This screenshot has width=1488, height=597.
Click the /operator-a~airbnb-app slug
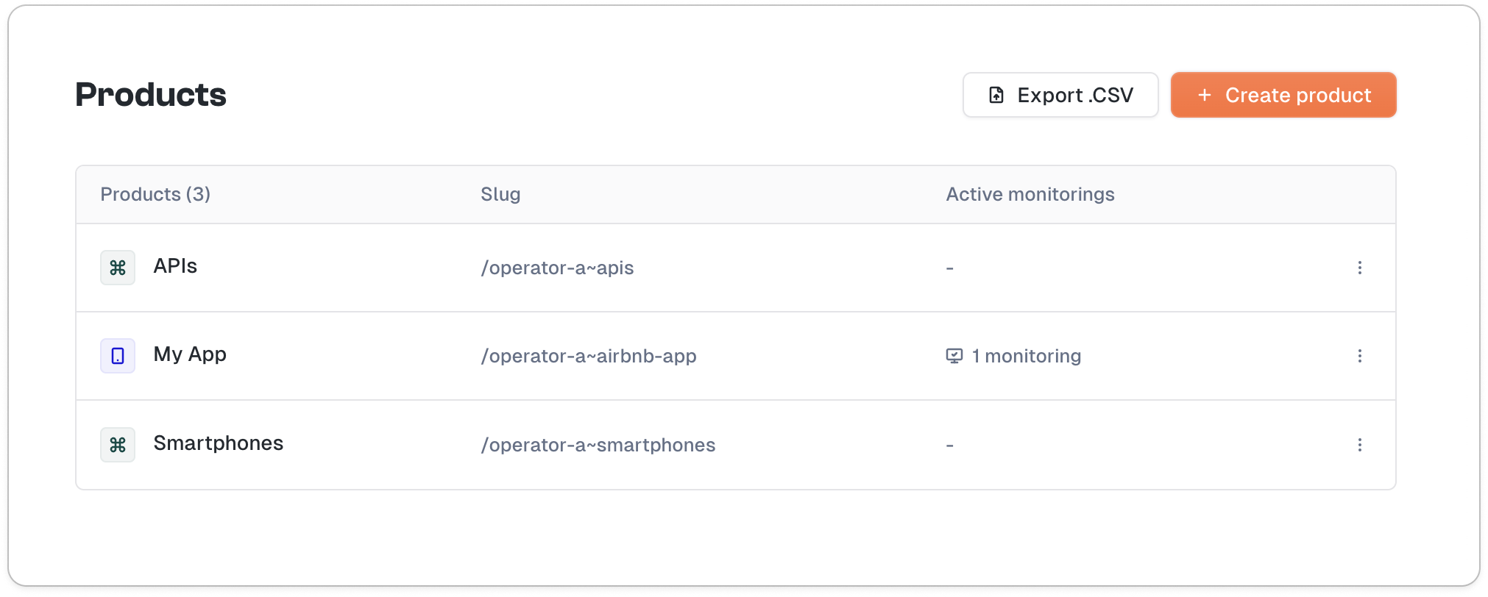point(588,356)
